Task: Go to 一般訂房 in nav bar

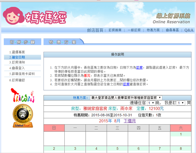Action: [x=134, y=30]
